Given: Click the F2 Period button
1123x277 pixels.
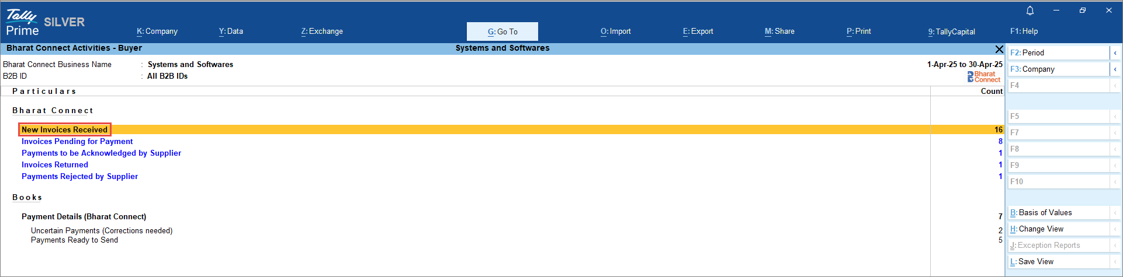Looking at the screenshot, I should coord(1058,52).
